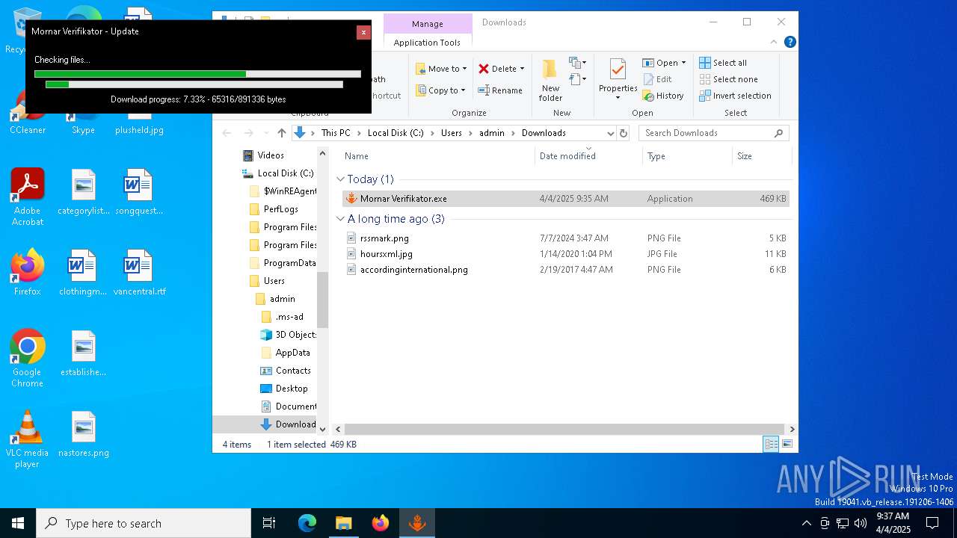The image size is (957, 538).
Task: Go up one folder level in Explorer
Action: [x=281, y=133]
